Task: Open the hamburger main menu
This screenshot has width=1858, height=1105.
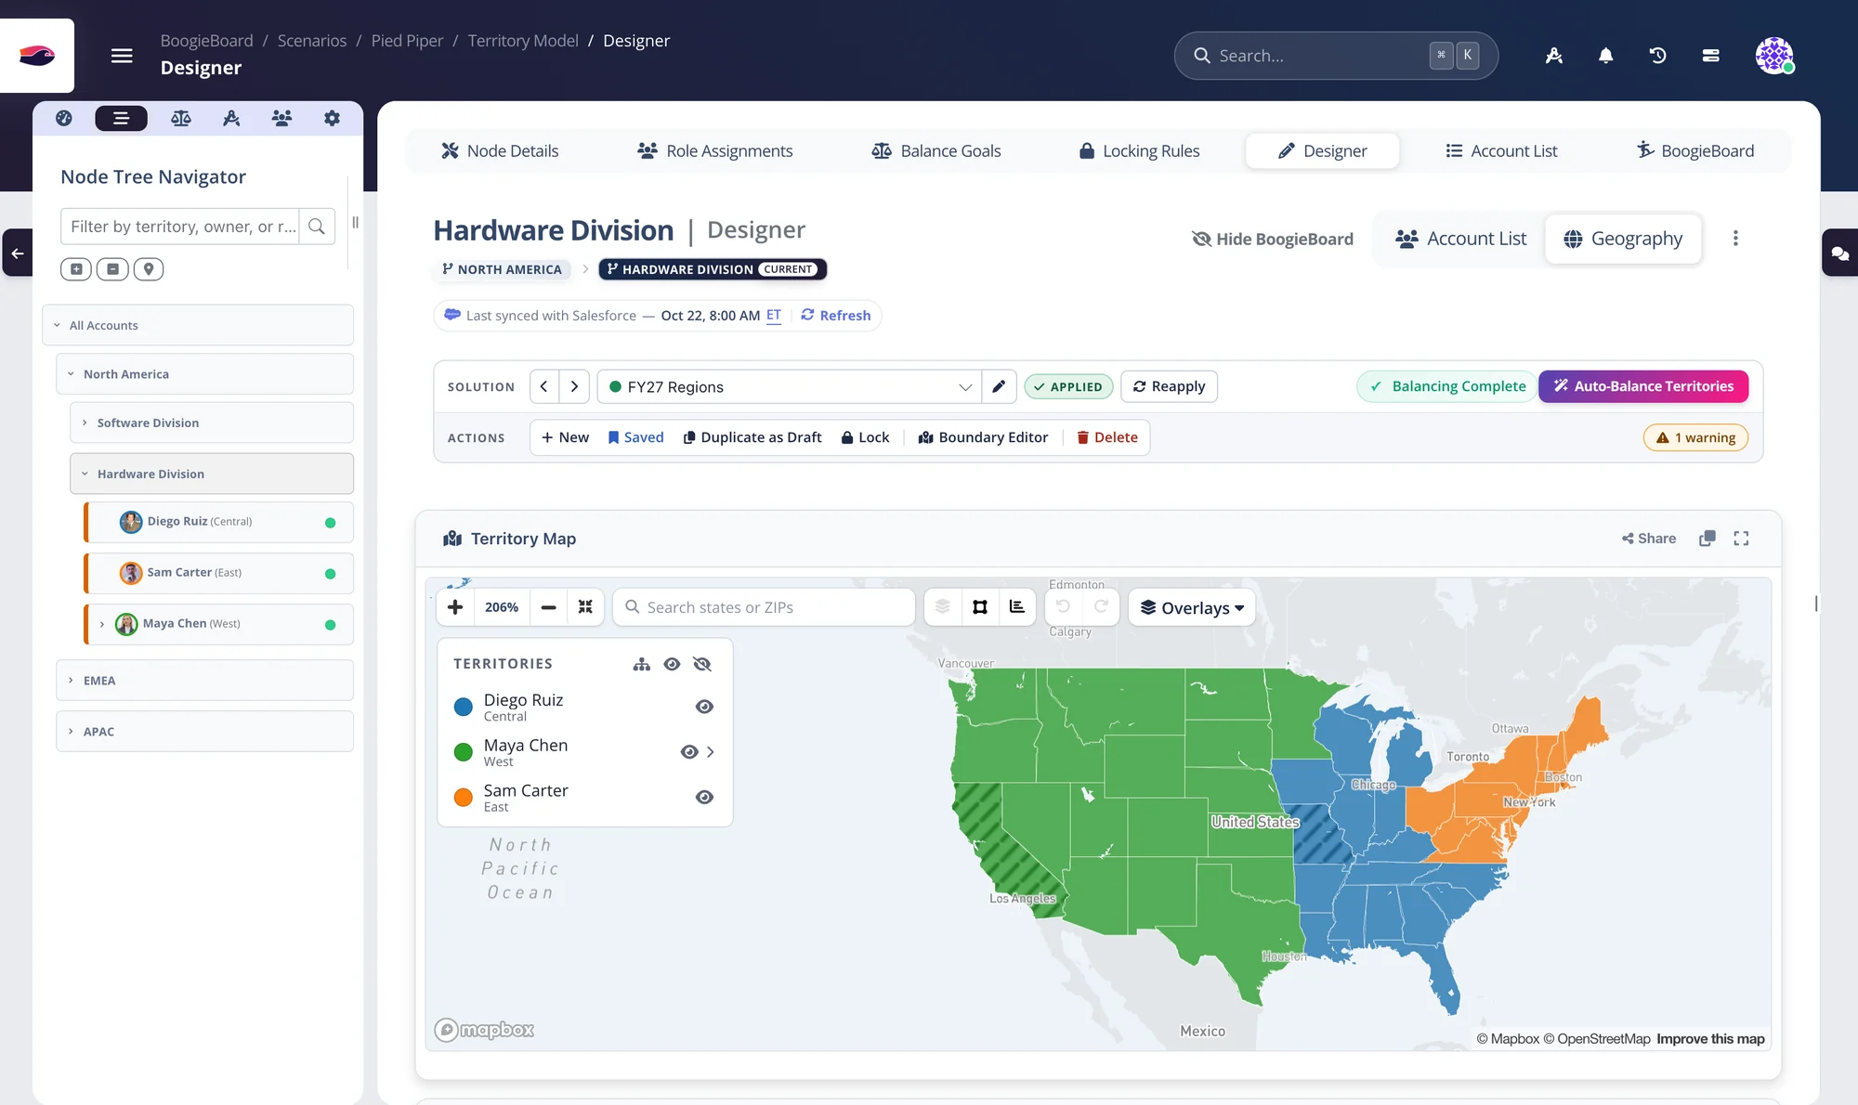Action: coord(122,56)
